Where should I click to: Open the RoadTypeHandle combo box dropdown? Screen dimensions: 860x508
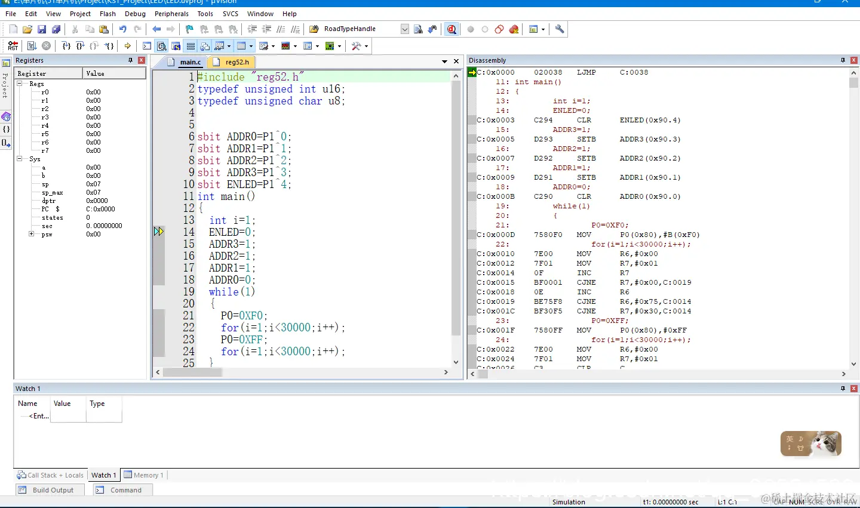tap(405, 29)
